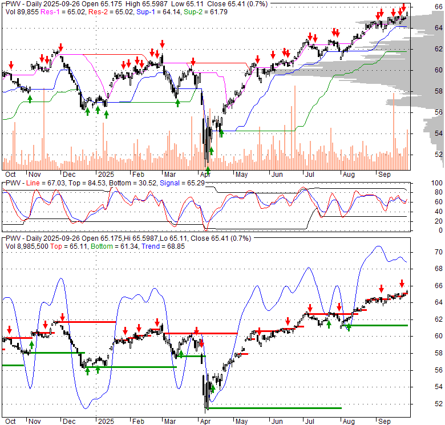Click the 100 level on oscillator axis
The height and width of the screenshot is (425, 445).
437,183
